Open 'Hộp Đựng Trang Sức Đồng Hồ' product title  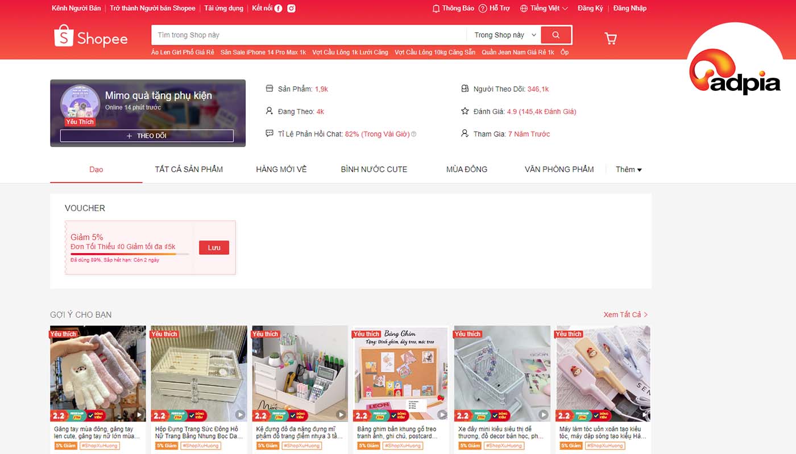click(x=199, y=433)
